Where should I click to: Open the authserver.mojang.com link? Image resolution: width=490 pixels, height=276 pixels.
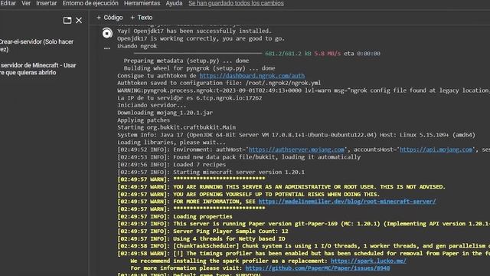point(296,149)
